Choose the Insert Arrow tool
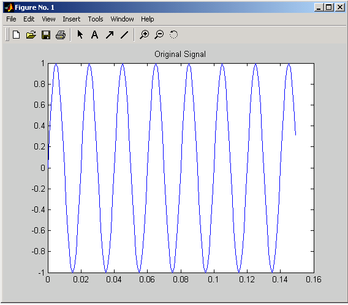This screenshot has width=348, height=305. (110, 35)
